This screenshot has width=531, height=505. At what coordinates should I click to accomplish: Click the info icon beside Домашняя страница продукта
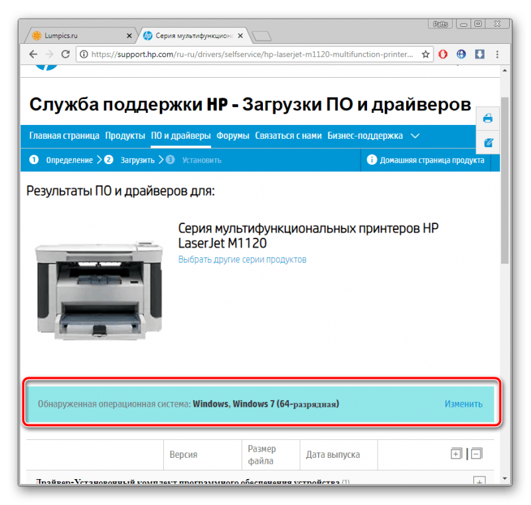pyautogui.click(x=372, y=159)
